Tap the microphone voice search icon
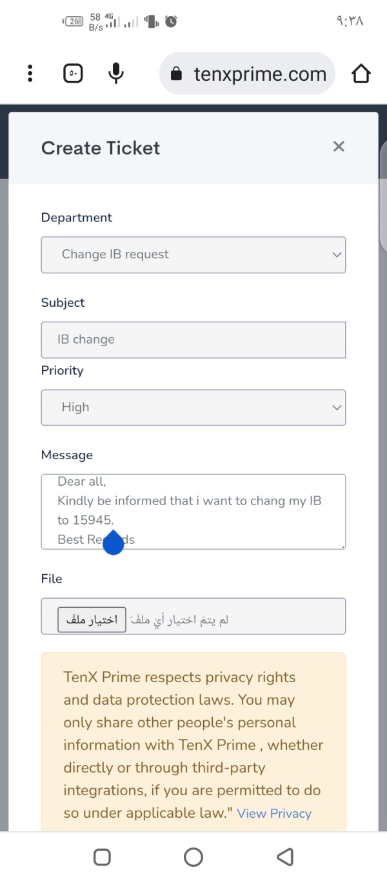The width and height of the screenshot is (387, 883). (116, 73)
